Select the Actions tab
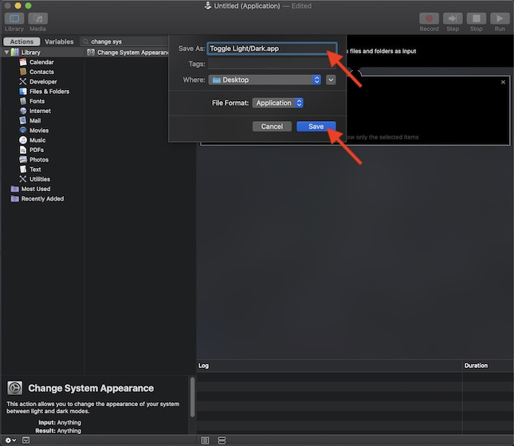 (x=22, y=41)
